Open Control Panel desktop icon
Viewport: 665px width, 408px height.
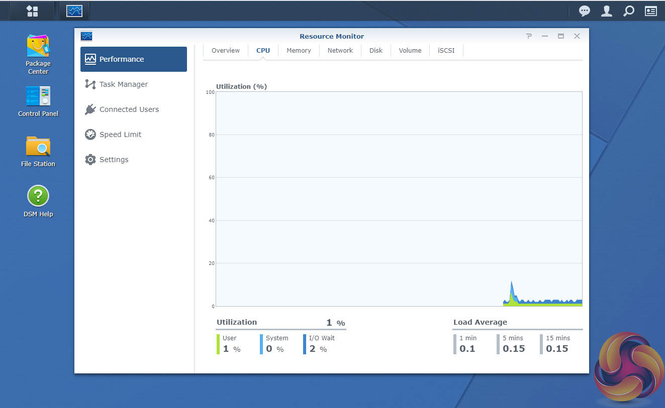tap(38, 96)
